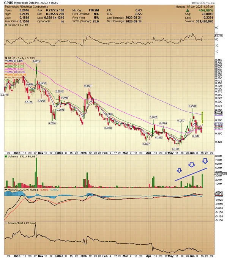Image resolution: width=227 pixels, height=258 pixels.
Task: Click Technology / Electrical Components sector text
Action: [x=26, y=6]
